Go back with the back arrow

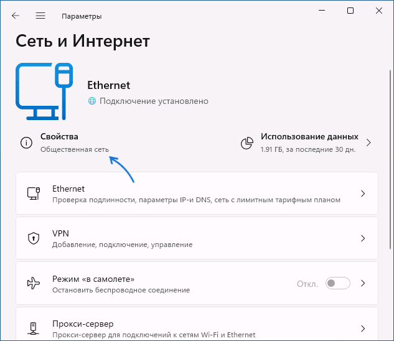[x=16, y=16]
